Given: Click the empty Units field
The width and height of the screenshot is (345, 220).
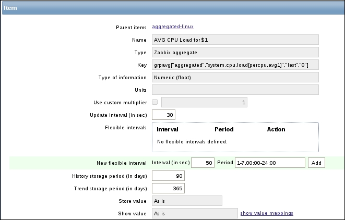Looking at the screenshot, I should (x=235, y=90).
